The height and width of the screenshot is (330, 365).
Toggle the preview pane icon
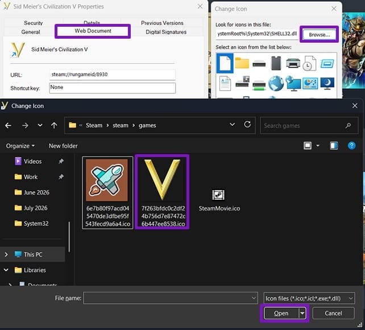(x=334, y=146)
